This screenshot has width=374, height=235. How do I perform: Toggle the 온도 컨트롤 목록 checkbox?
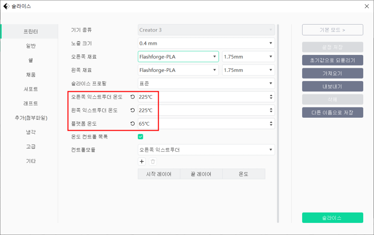pyautogui.click(x=140, y=136)
